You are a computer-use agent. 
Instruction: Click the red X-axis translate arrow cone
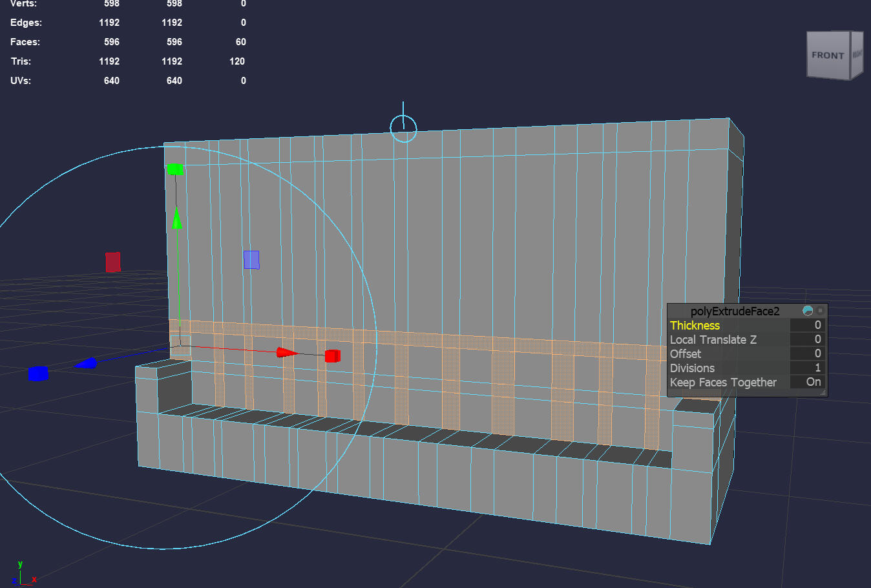tap(286, 352)
